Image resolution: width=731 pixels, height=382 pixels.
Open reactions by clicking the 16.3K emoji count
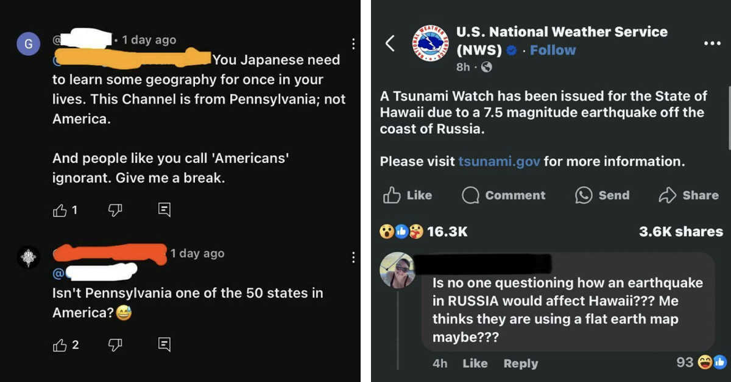point(422,231)
